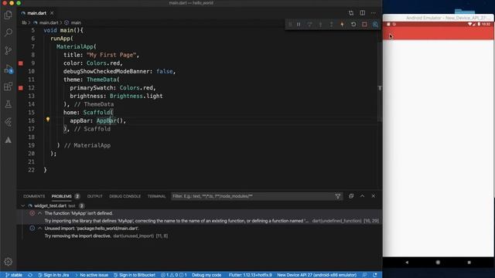Switch to the Terminal panel tab
495x278 pixels.
(x=156, y=196)
